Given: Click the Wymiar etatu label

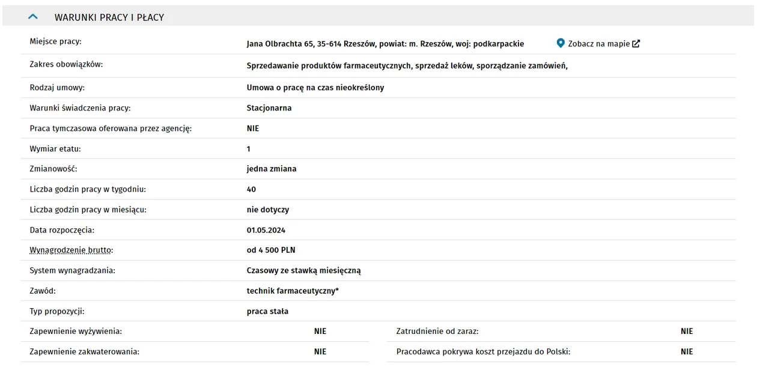Looking at the screenshot, I should pos(55,149).
